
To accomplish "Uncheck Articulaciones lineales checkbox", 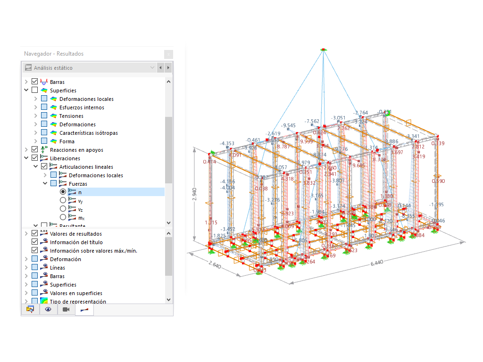I will 44,166.
